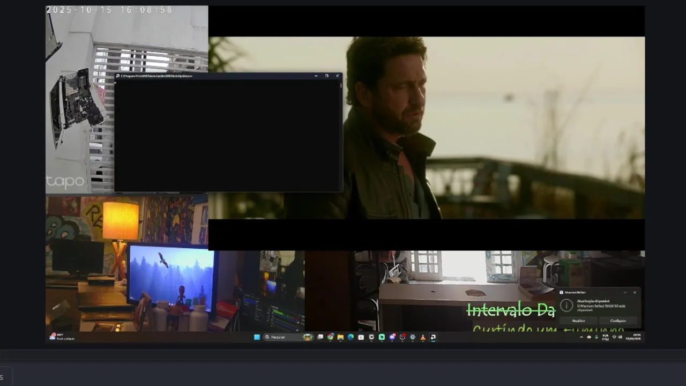Click the console window path title text
Viewport: 686px width, 386px height.
coord(156,76)
